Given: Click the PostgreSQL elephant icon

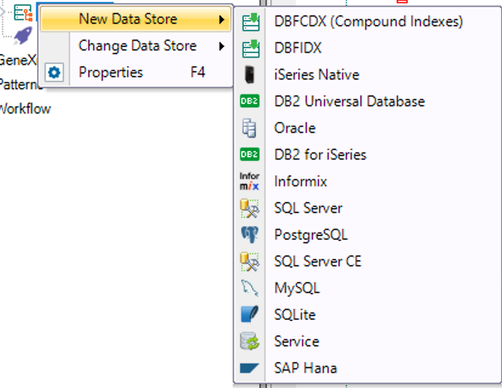Looking at the screenshot, I should coord(249,234).
